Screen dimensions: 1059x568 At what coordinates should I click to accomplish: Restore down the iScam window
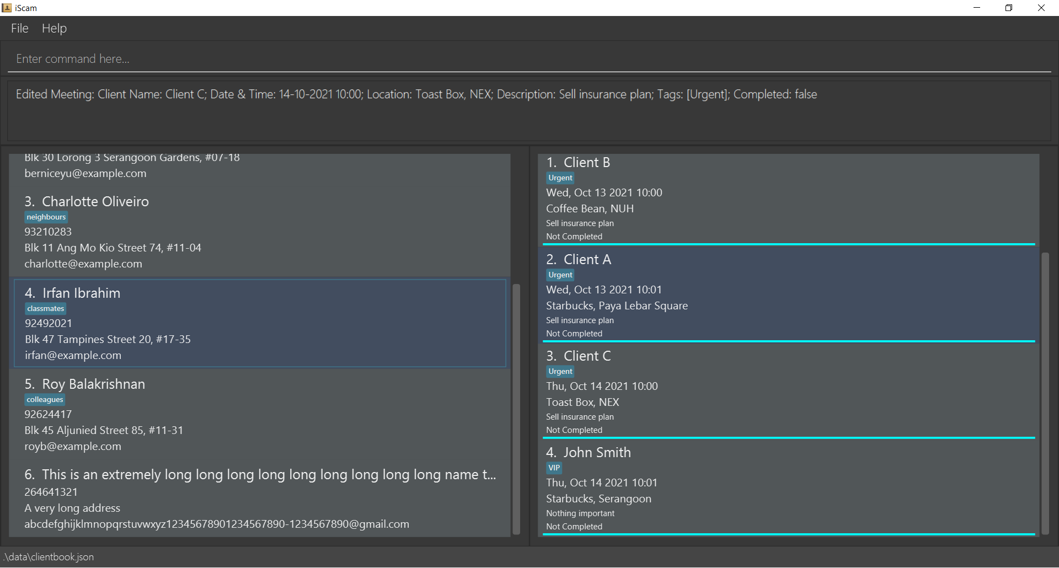pyautogui.click(x=1009, y=8)
